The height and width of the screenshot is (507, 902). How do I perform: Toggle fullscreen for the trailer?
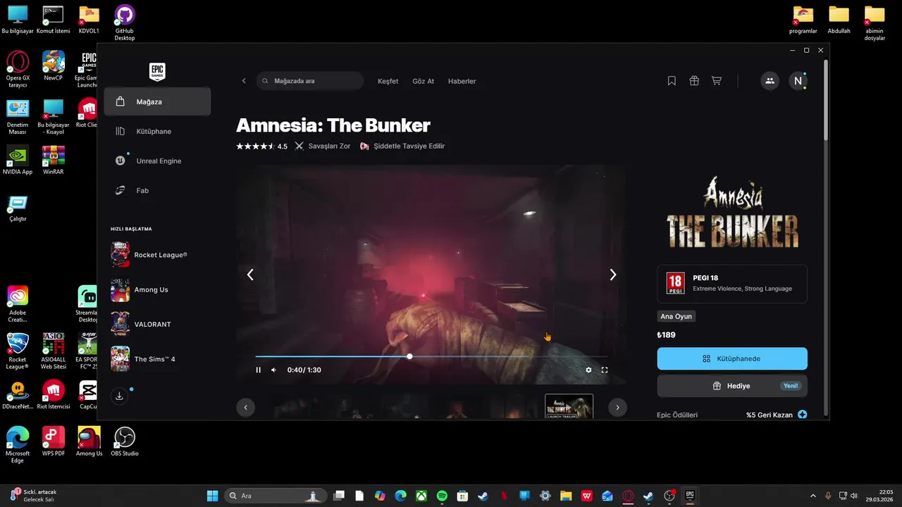(605, 370)
